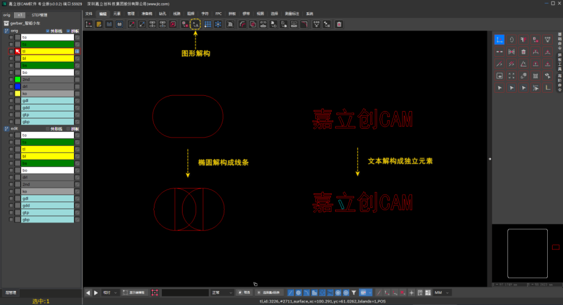
Task: Click the graphic deconstruct (图形解构) toolbar icon
Action: pos(195,24)
